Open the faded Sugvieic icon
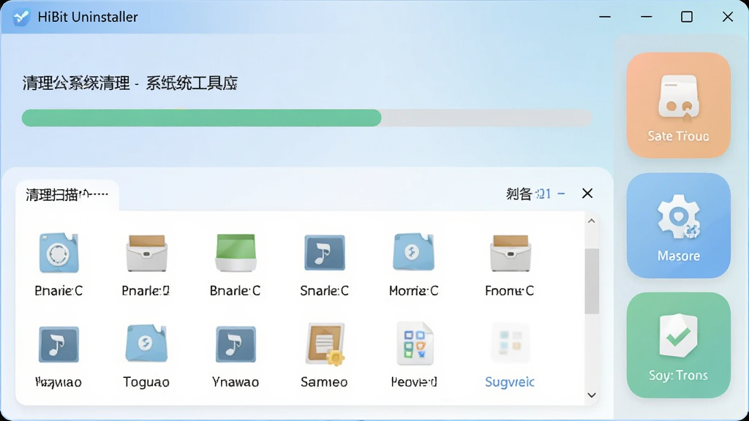 510,344
